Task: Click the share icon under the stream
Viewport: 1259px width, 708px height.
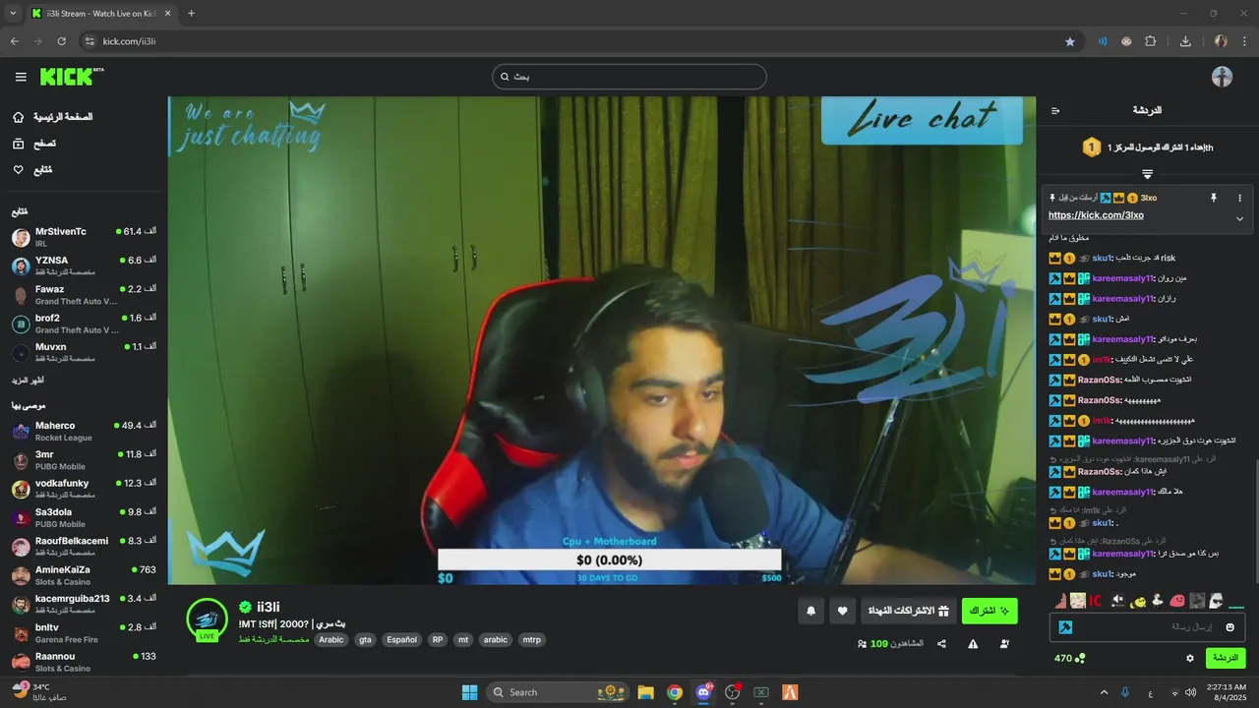Action: 941,644
